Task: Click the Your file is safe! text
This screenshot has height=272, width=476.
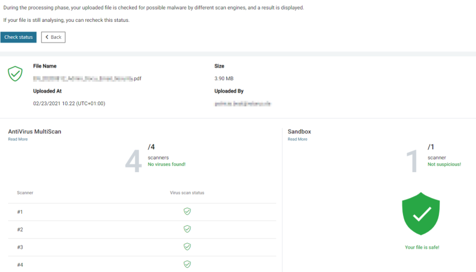Action: tap(422, 248)
